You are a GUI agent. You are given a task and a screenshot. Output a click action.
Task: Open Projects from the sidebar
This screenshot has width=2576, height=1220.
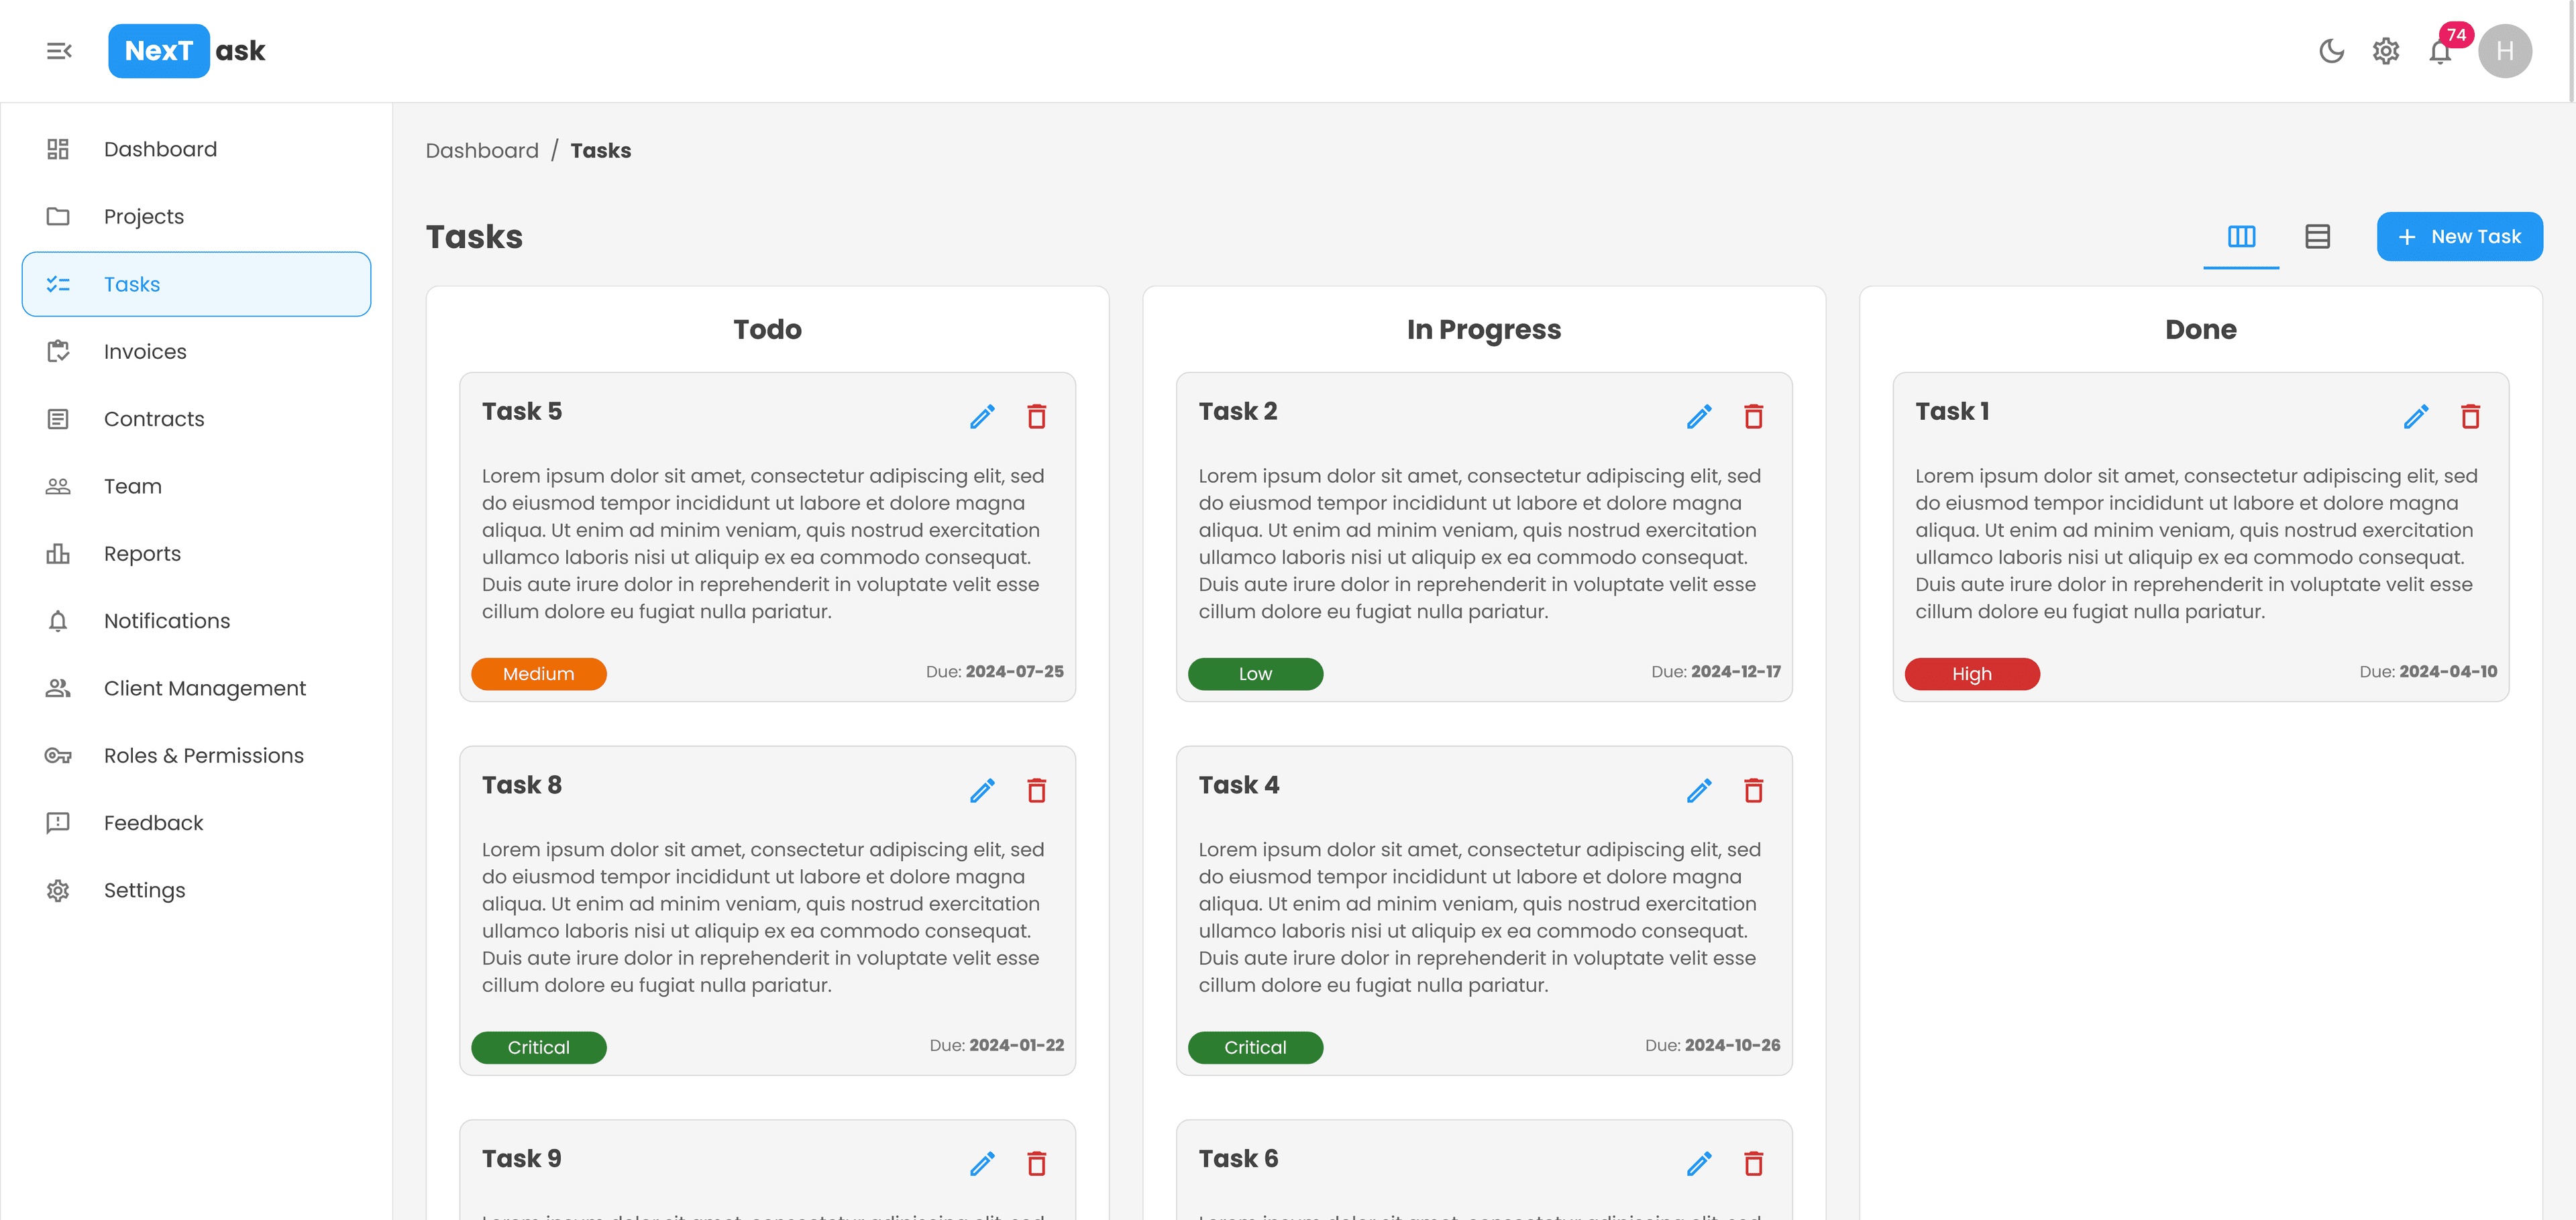[x=143, y=216]
